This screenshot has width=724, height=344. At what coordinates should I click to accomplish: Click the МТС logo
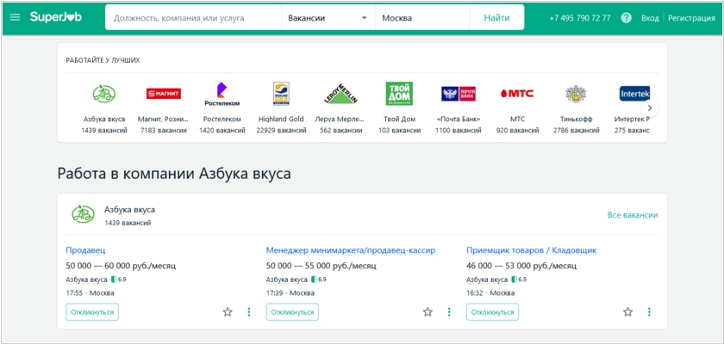point(517,94)
